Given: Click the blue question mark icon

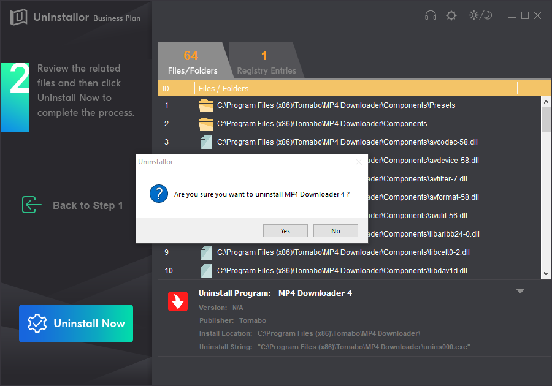Looking at the screenshot, I should [159, 194].
